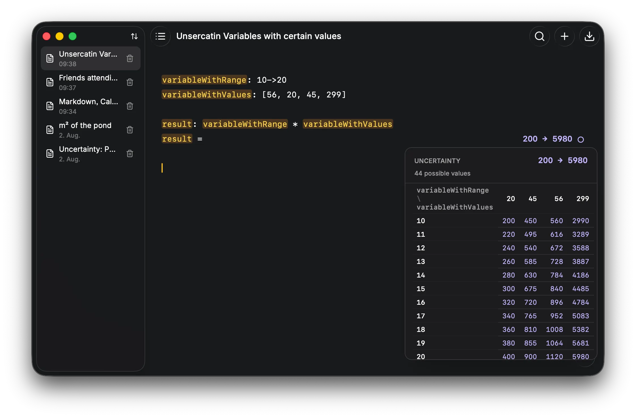Click the cell value 5083
636x418 pixels.
580,316
